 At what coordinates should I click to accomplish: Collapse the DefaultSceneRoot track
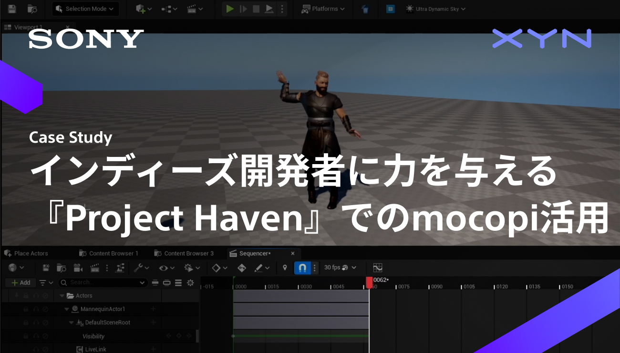point(72,322)
